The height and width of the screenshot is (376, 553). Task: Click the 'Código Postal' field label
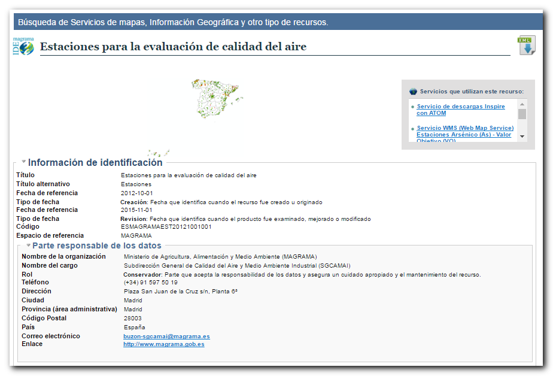pos(44,318)
